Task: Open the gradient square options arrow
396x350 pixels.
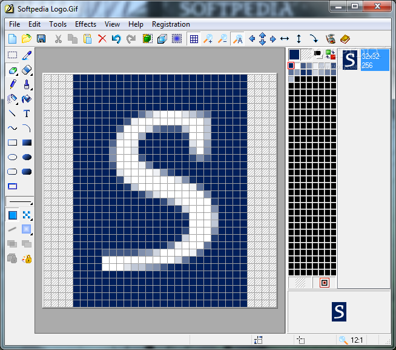Action: (31, 234)
